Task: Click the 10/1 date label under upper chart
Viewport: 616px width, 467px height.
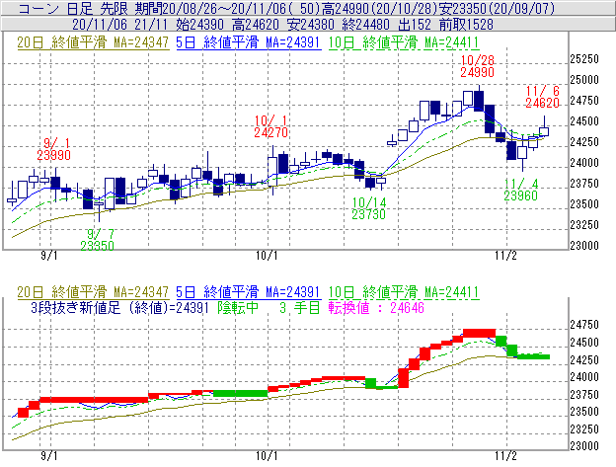Action: (267, 256)
